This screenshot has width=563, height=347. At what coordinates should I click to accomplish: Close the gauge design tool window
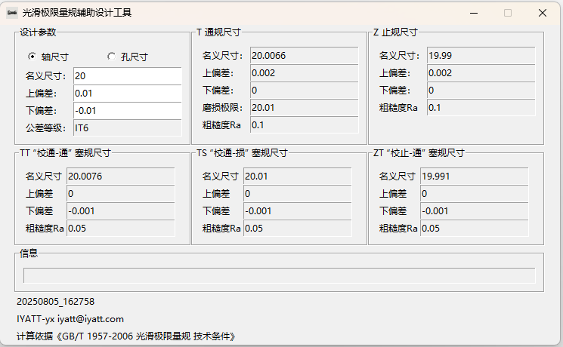(x=543, y=14)
